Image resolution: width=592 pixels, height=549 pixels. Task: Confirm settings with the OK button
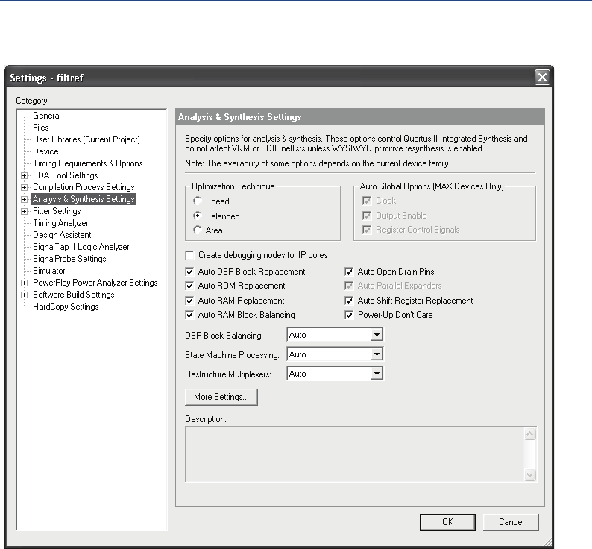[x=447, y=522]
